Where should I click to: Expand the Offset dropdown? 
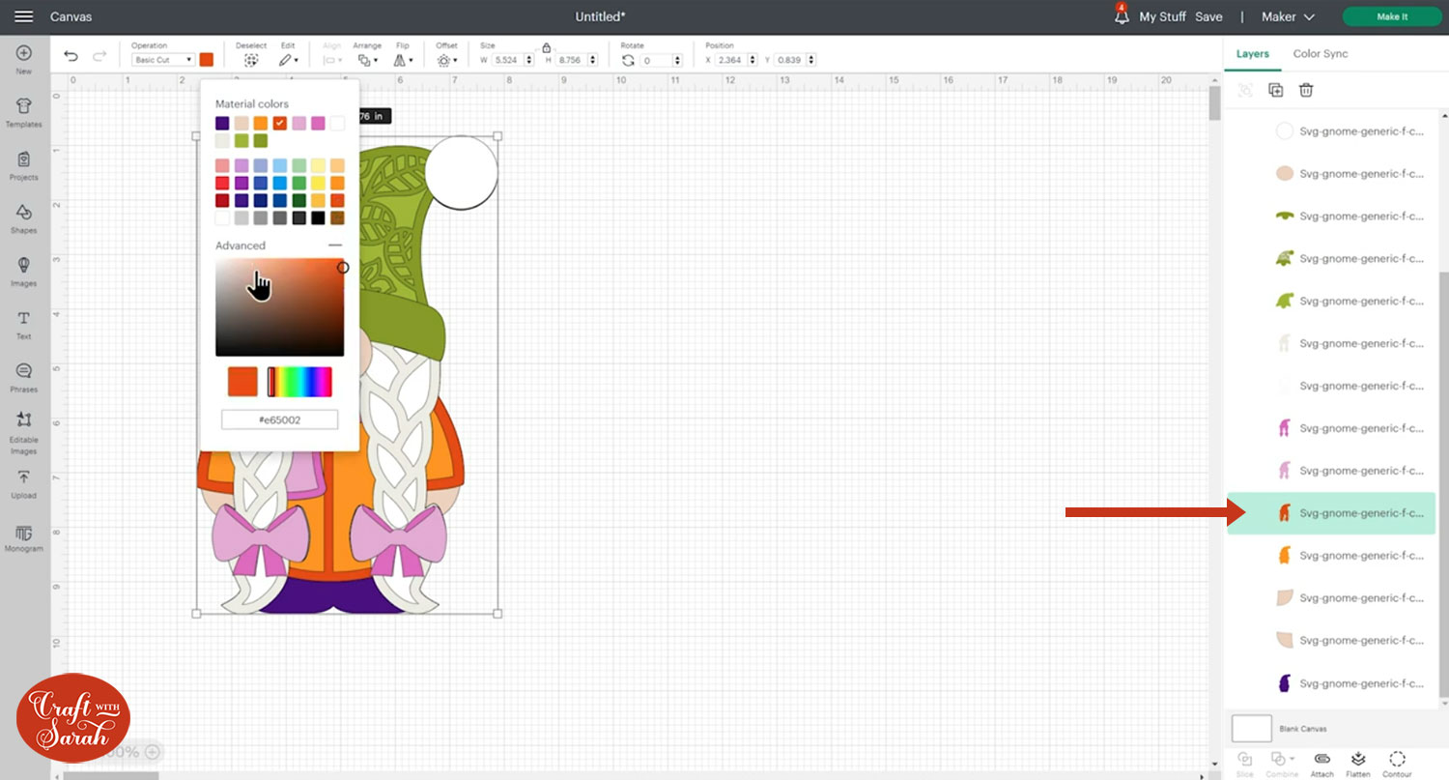pyautogui.click(x=446, y=60)
